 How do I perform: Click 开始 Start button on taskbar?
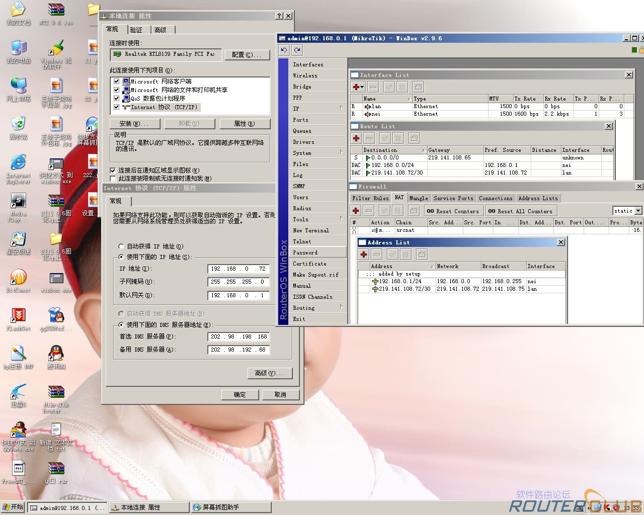tap(13, 507)
